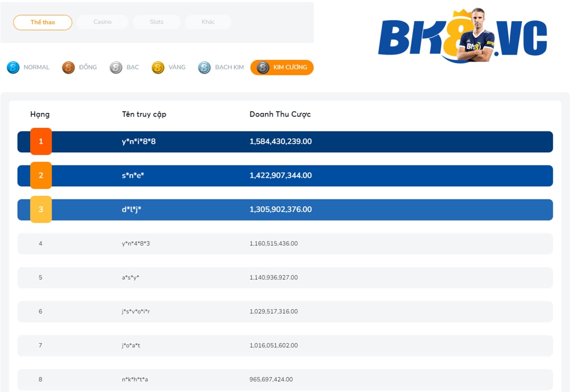573x392 pixels.
Task: Open the Slots tab
Action: [x=156, y=22]
